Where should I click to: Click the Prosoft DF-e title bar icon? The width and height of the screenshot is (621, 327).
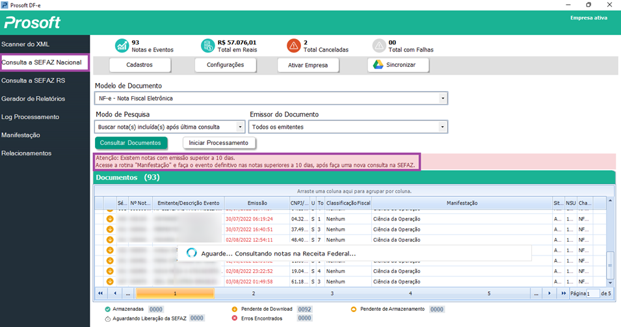(x=5, y=5)
